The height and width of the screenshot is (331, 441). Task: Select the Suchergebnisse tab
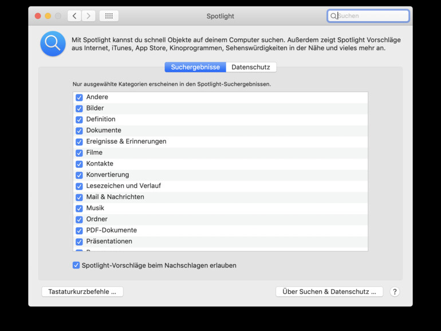195,67
